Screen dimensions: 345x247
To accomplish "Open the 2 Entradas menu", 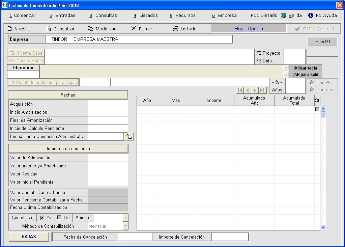I will [x=62, y=16].
